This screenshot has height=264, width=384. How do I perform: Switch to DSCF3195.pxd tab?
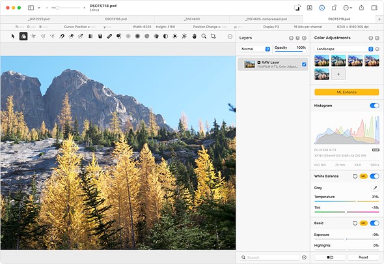116,19
